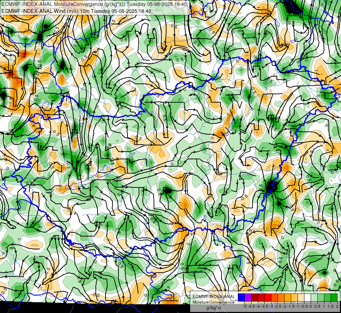
Task: Select legend swatch between -4.5 and -4
Action: 255,298
